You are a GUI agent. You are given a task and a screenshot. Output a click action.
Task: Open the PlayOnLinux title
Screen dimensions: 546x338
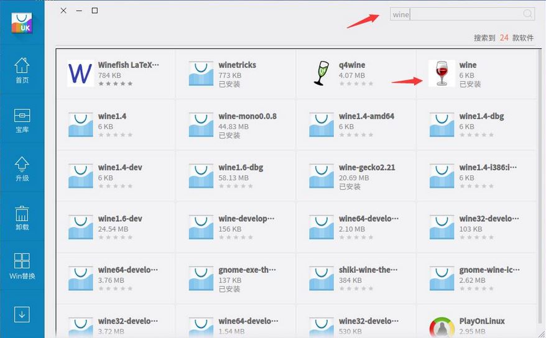point(482,321)
